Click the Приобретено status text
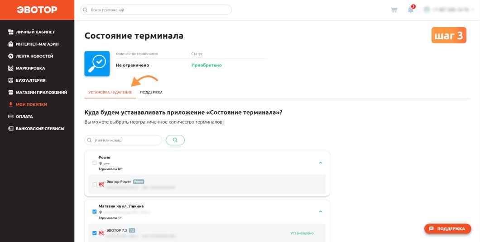 coord(206,65)
